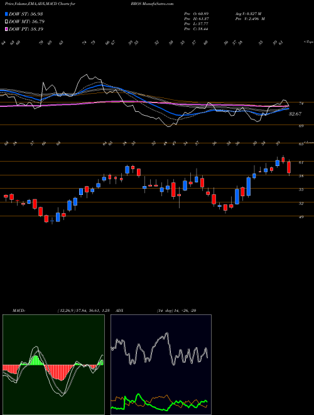This screenshot has height=415, width=314.
Task: Click the previous close value 'Pre C: 58.44'
Action: (x=197, y=29)
